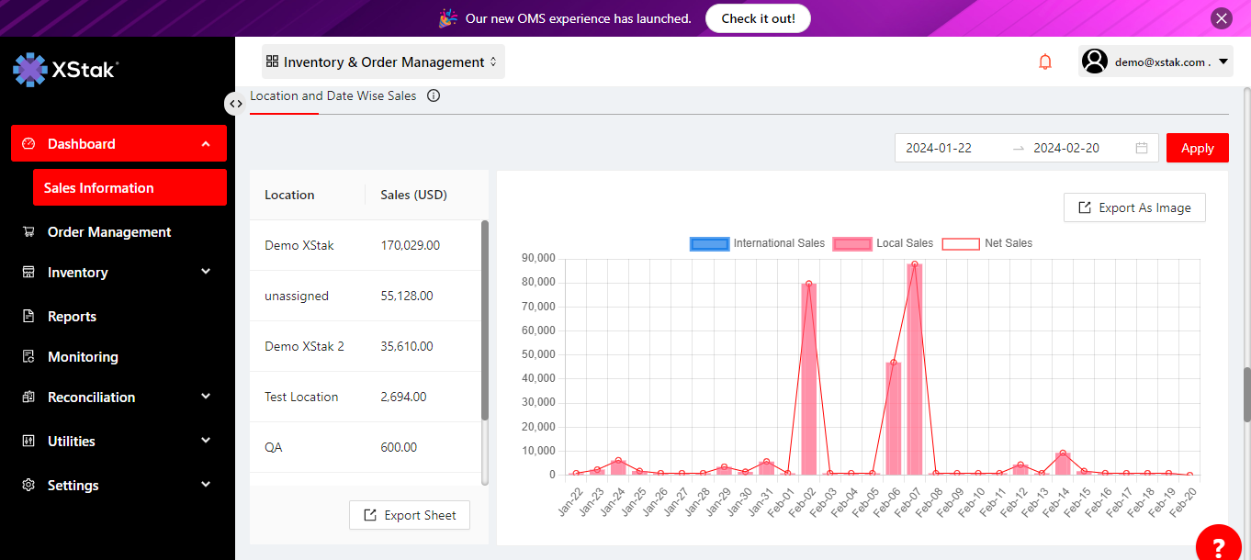This screenshot has width=1251, height=560.
Task: Click the XStak logo
Action: 66,70
